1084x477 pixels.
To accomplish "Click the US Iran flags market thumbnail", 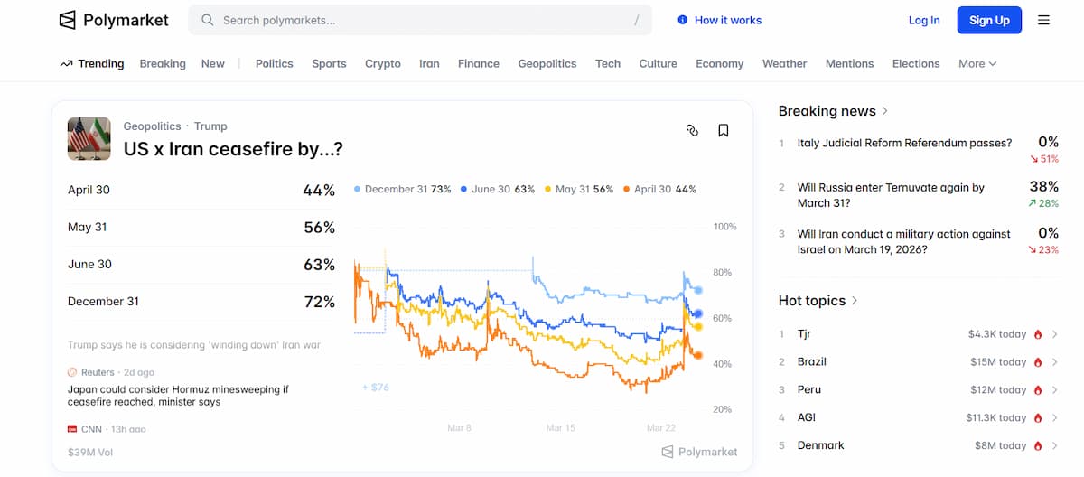I will 89,138.
